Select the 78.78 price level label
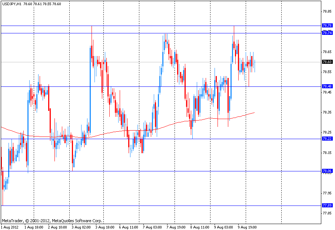335x230 pixels. [x=327, y=26]
